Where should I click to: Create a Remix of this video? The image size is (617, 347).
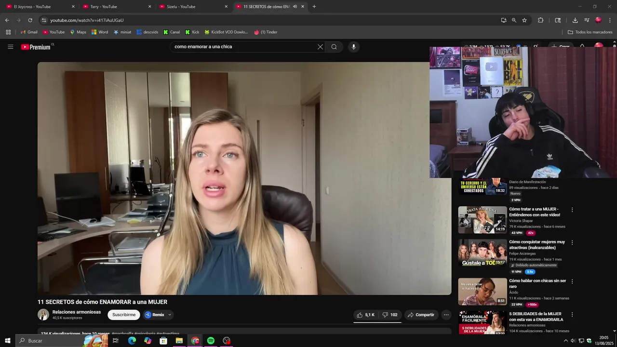click(x=154, y=315)
